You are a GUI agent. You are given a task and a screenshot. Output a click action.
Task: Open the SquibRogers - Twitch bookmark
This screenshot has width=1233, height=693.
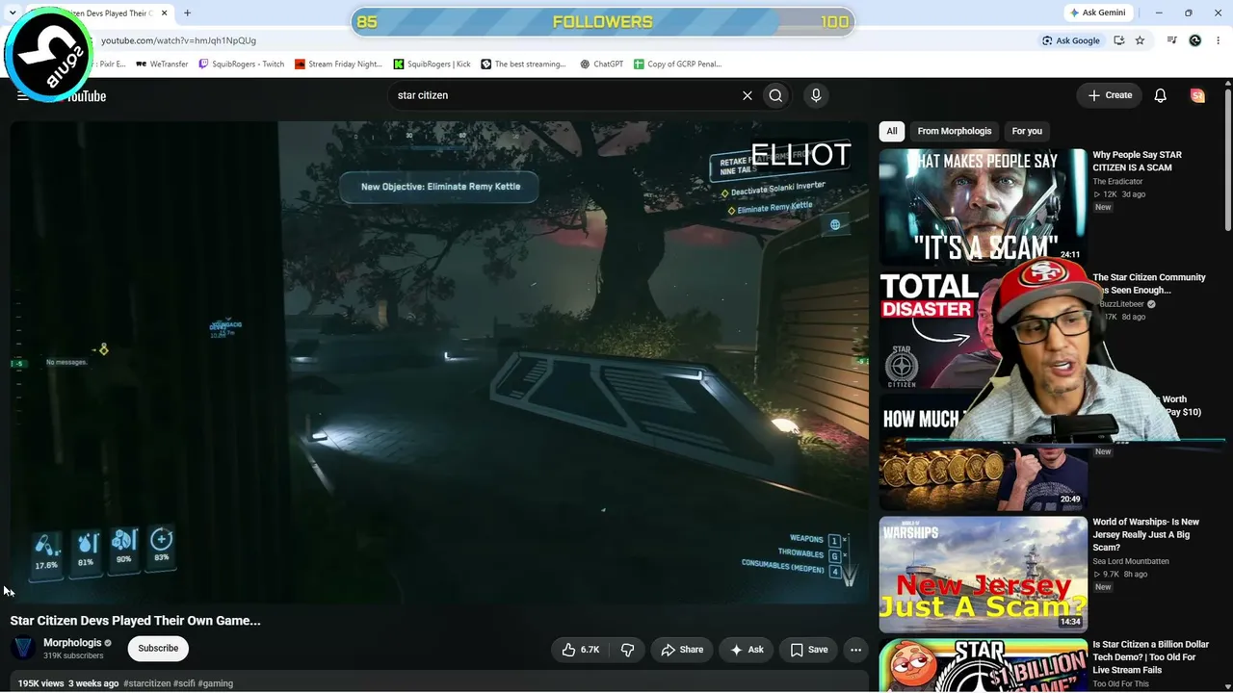click(x=241, y=64)
